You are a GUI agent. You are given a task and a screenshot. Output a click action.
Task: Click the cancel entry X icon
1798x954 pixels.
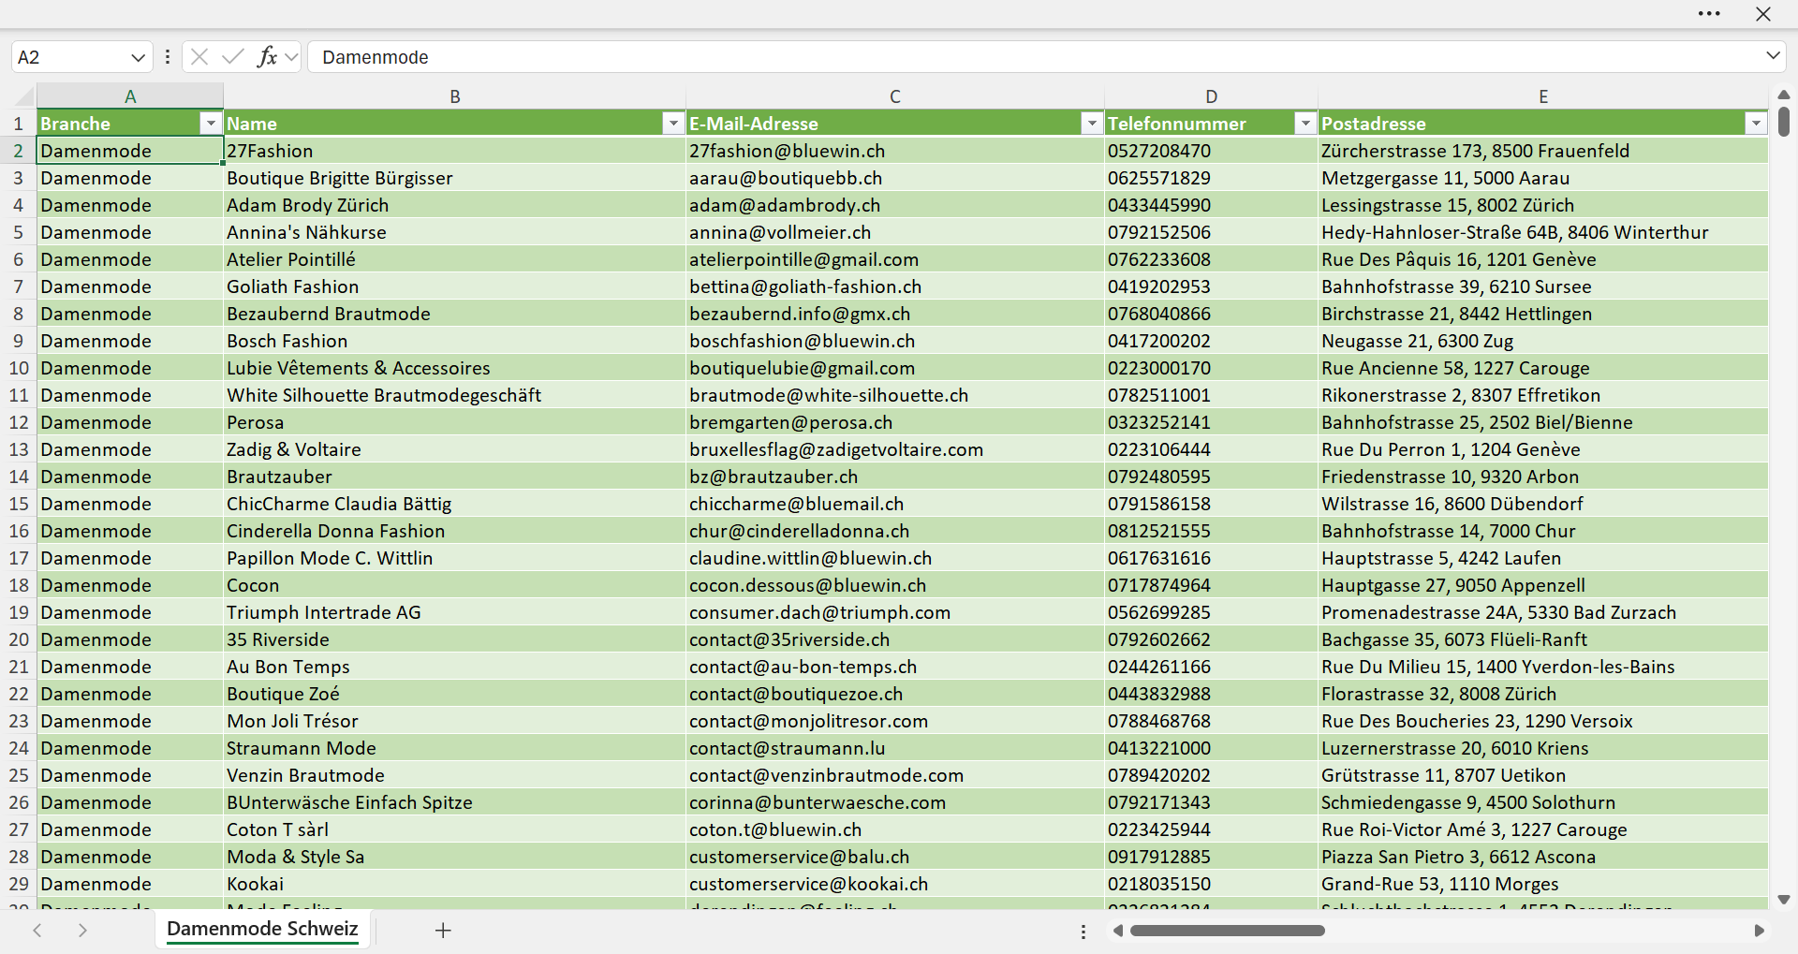[199, 57]
